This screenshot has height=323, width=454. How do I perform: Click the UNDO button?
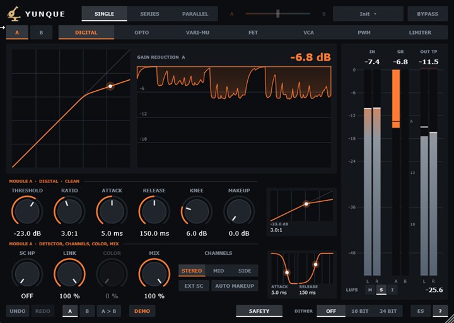pos(18,311)
